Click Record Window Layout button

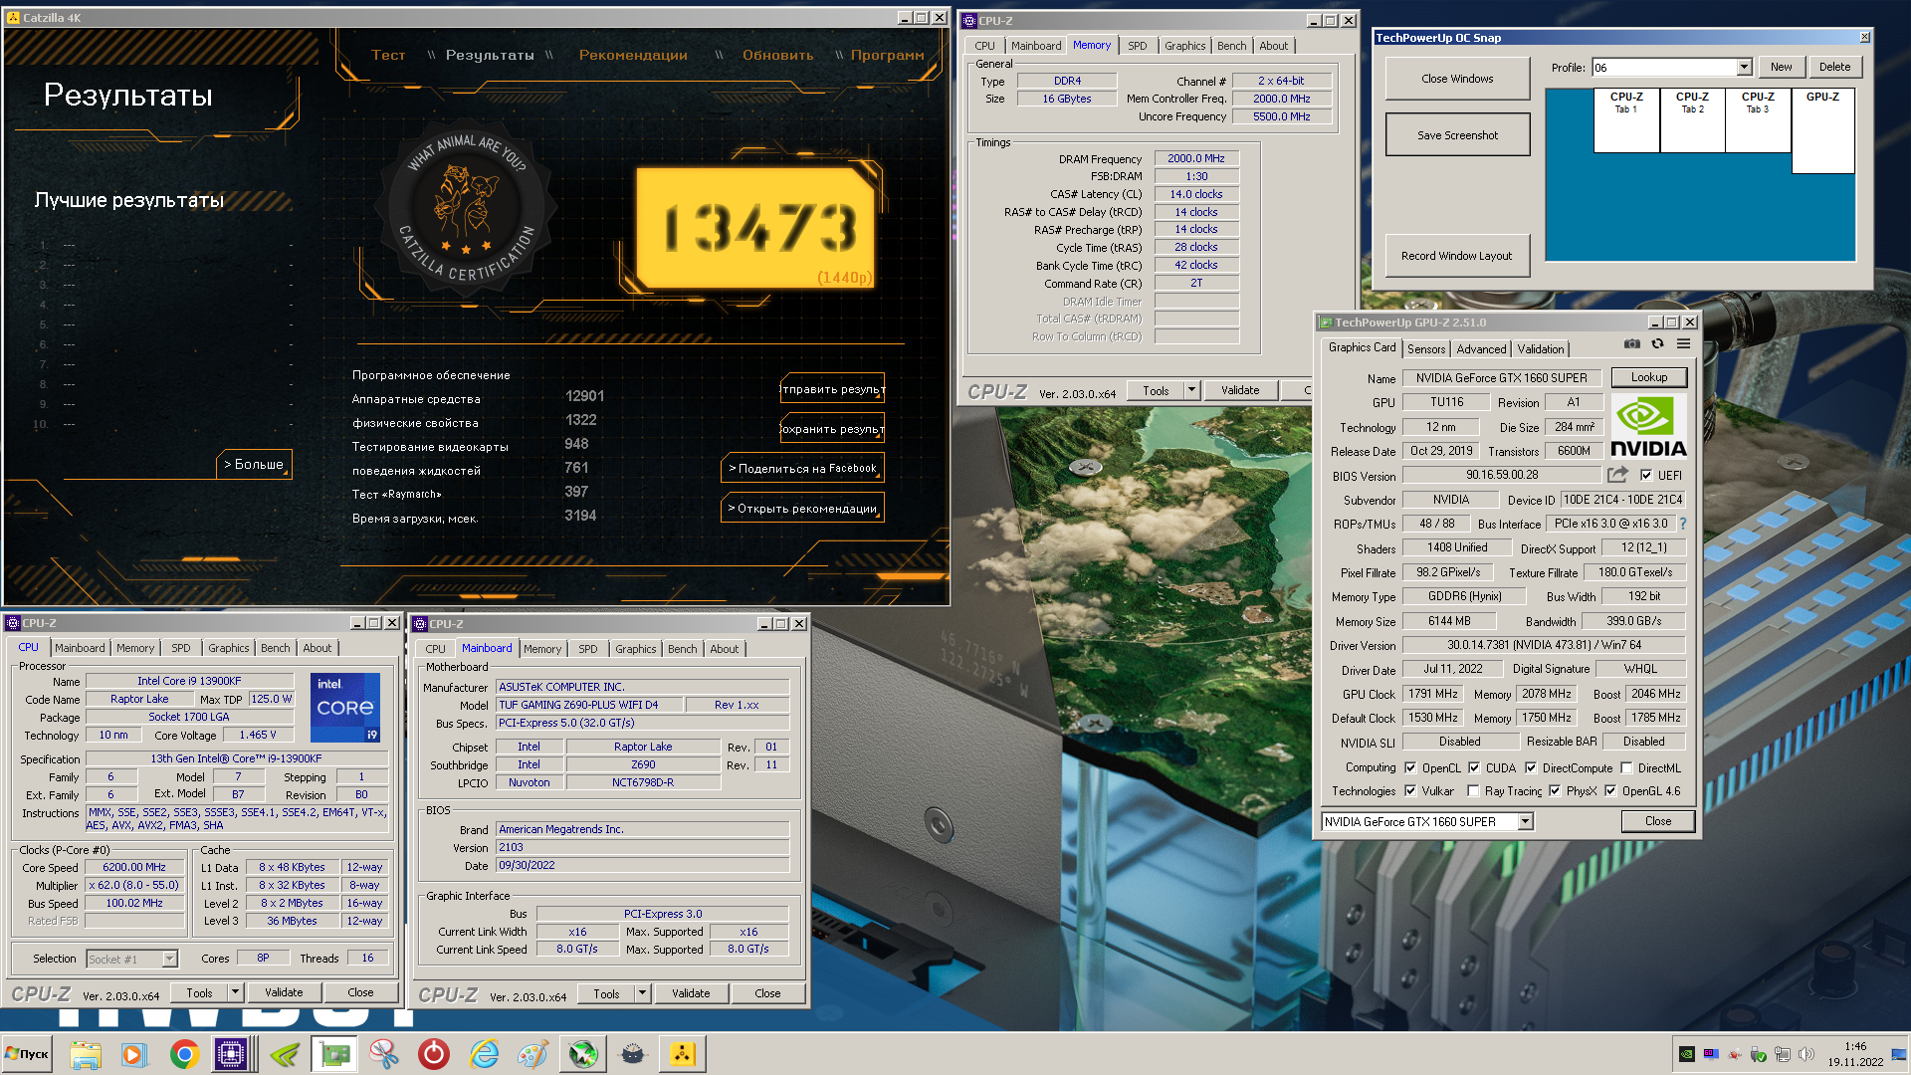(1456, 256)
